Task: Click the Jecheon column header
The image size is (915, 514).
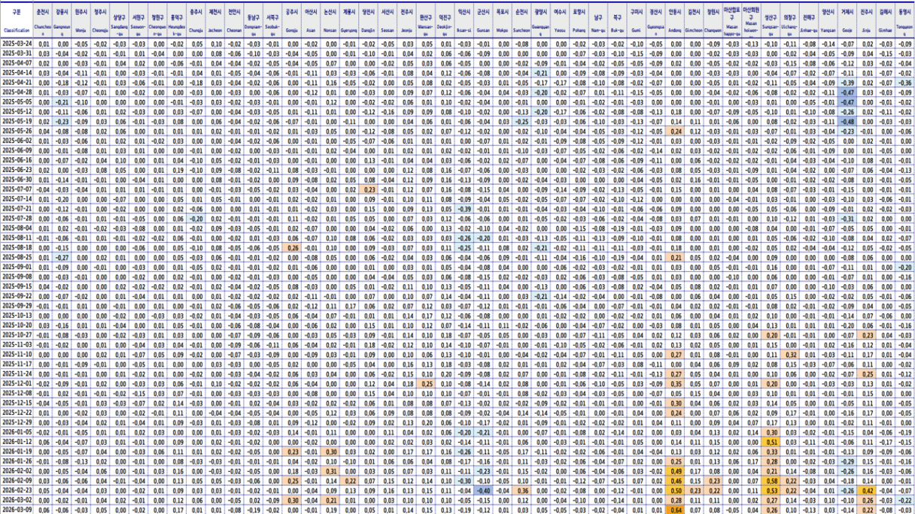Action: tap(215, 21)
